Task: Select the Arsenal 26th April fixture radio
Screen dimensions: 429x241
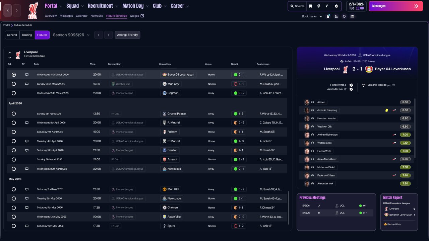Action: [14, 160]
